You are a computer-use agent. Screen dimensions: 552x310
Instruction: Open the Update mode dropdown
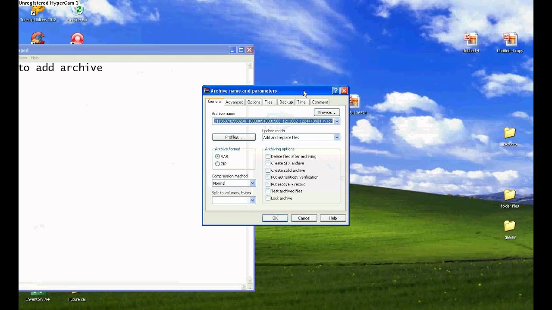pos(337,137)
